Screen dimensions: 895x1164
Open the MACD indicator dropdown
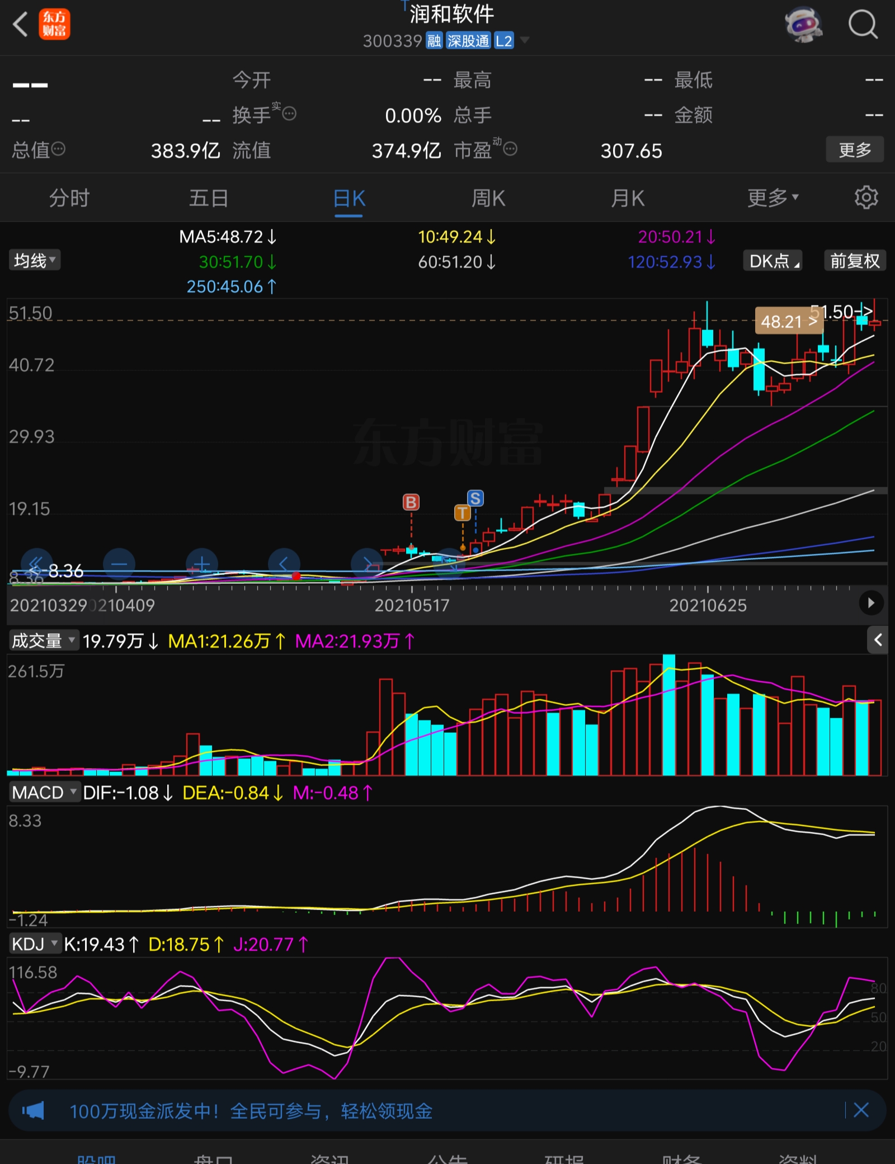(44, 793)
